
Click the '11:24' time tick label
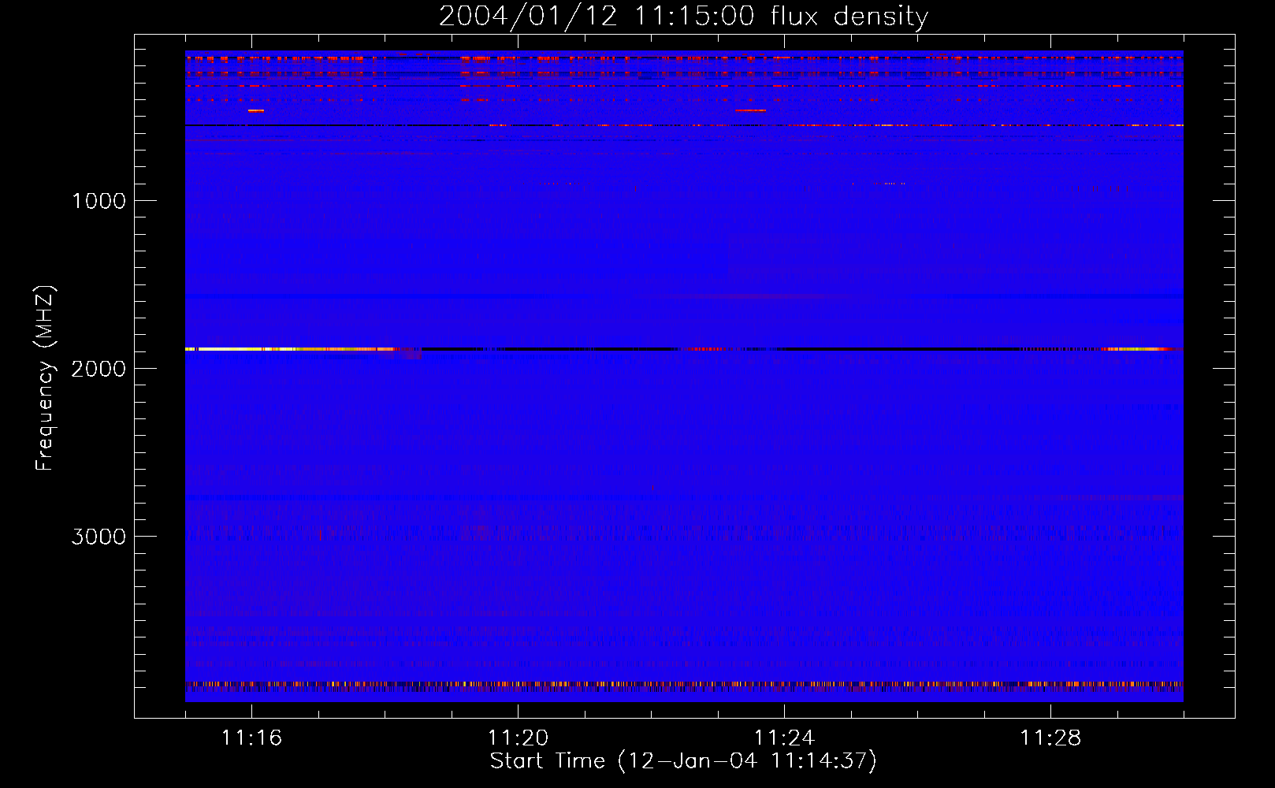pos(784,738)
